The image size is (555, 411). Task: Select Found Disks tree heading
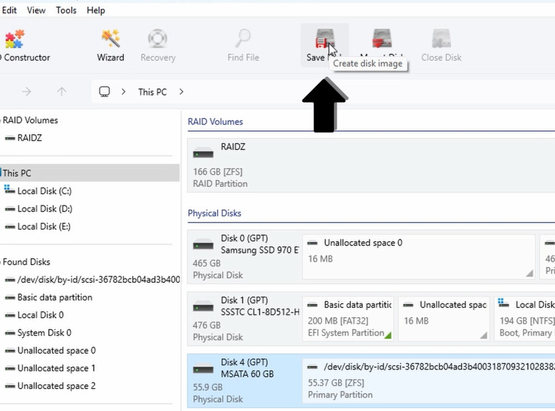(x=26, y=262)
